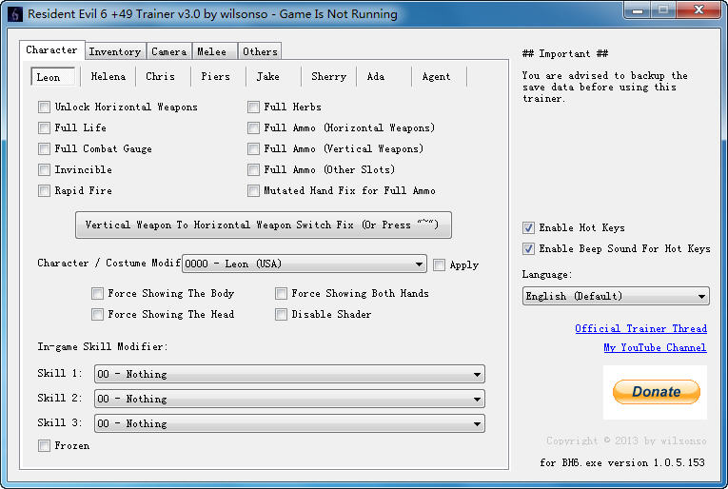
Task: Enable Unlock Horizontal Weapons checkbox
Action: tap(44, 108)
